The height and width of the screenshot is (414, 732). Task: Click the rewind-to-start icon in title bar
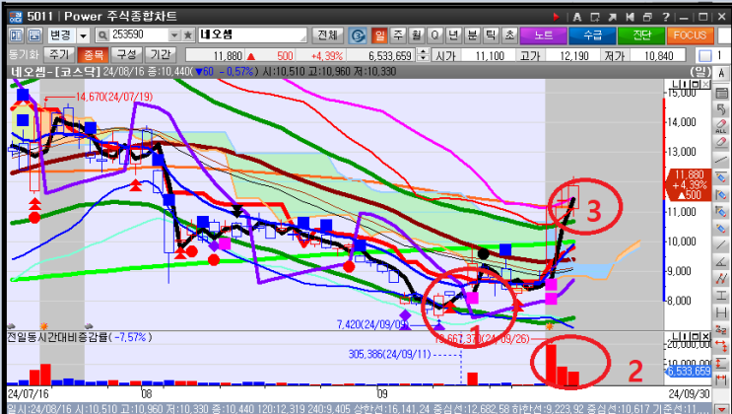[x=630, y=18]
